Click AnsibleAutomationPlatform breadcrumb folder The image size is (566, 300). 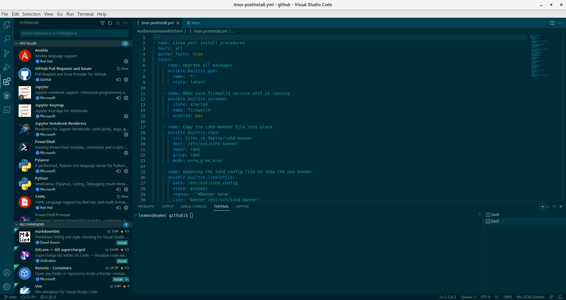point(160,31)
